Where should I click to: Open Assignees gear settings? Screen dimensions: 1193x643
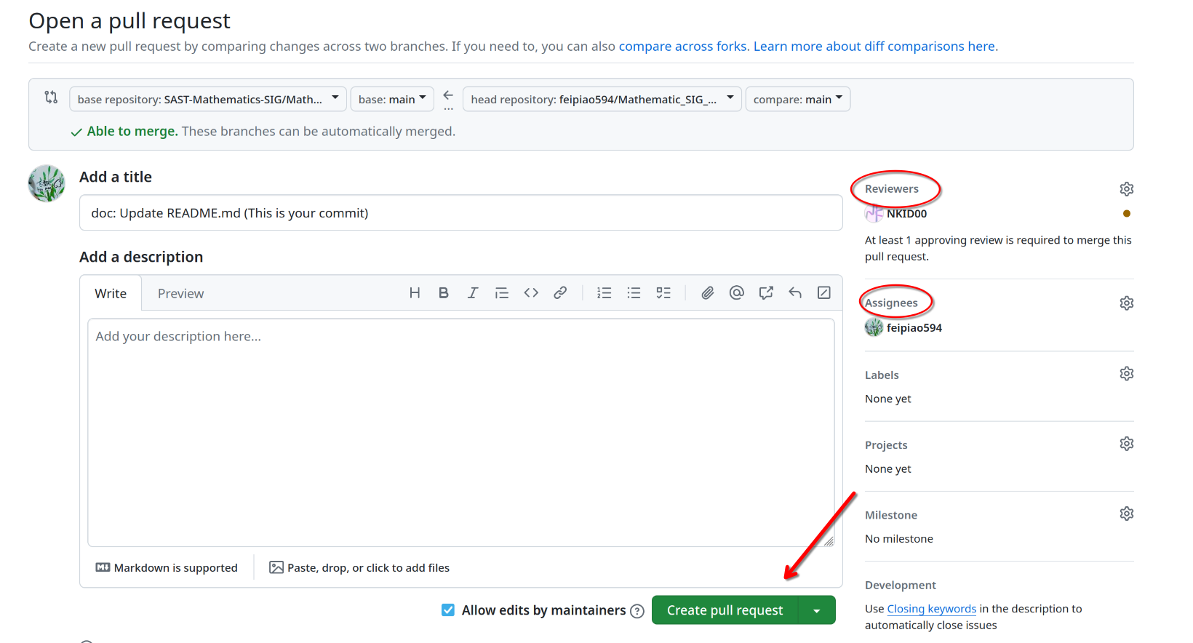1127,303
